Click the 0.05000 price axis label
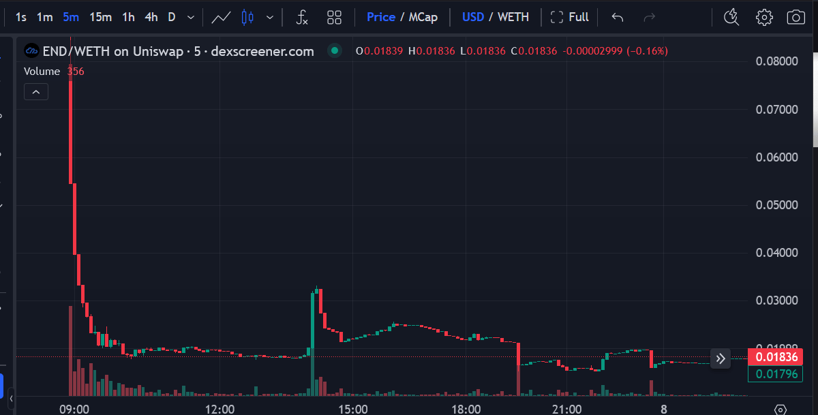 tap(776, 205)
